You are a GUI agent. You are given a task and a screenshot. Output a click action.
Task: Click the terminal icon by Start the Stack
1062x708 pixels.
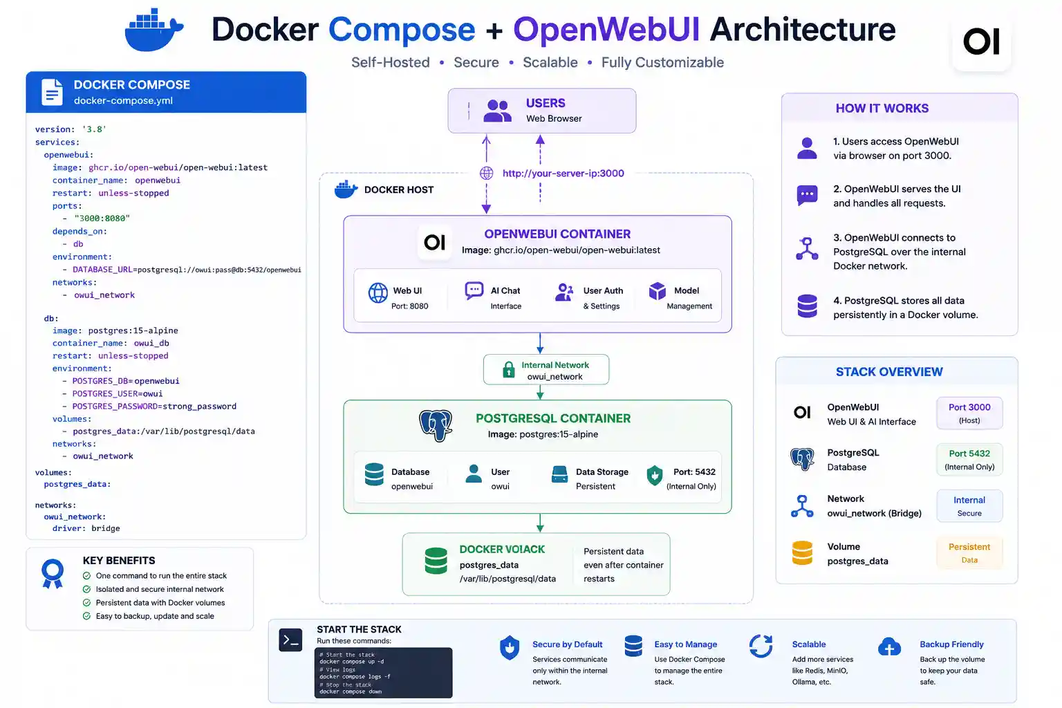pos(291,640)
